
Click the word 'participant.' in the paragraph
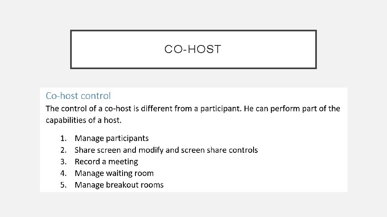[x=221, y=109]
